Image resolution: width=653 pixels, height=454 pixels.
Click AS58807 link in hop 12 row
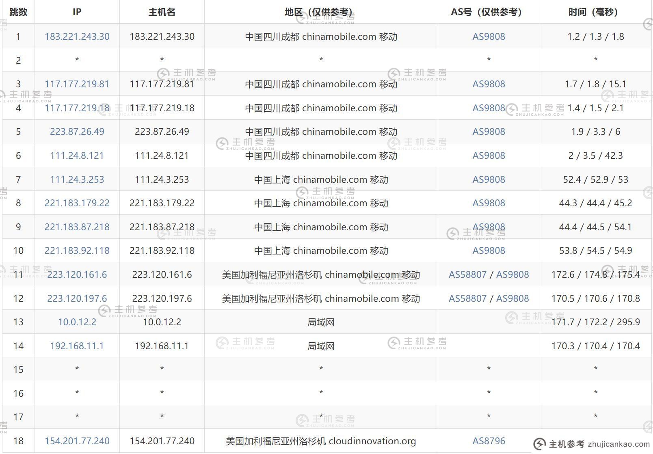click(467, 298)
